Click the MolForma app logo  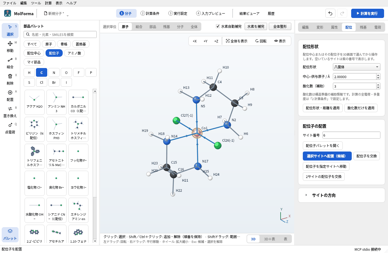coord(8,13)
